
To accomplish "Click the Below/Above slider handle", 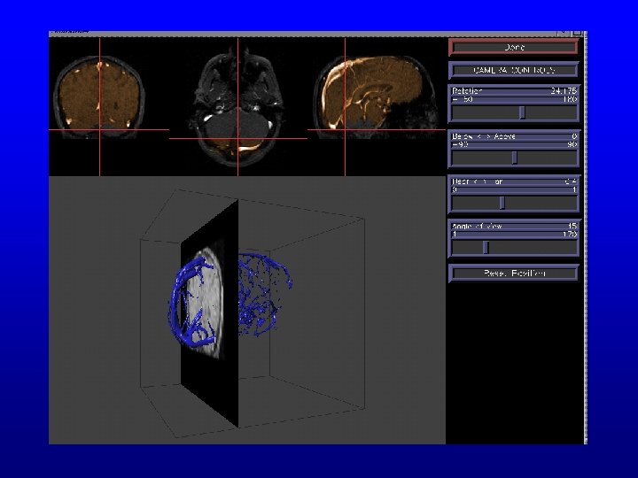I will [515, 158].
